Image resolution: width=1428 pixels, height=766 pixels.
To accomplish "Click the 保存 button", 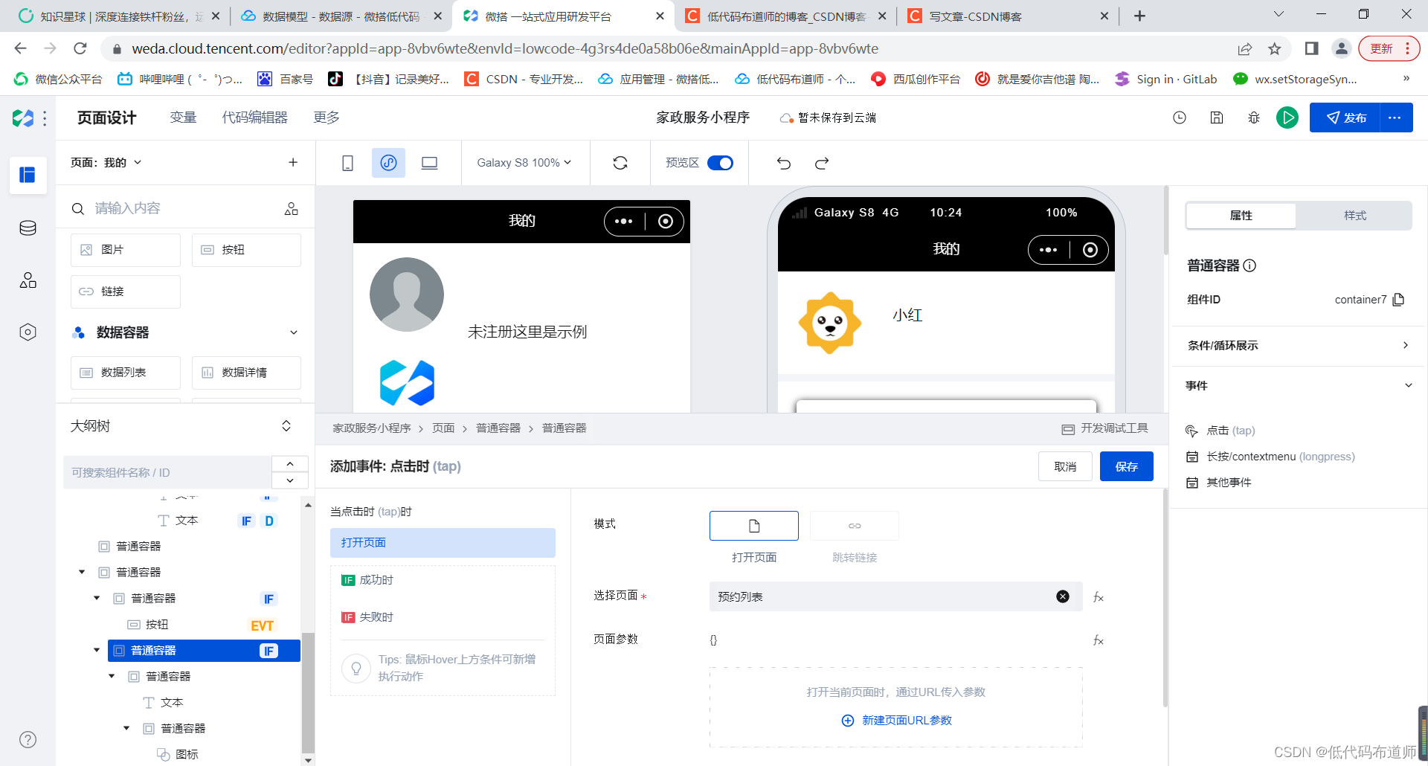I will [1127, 466].
